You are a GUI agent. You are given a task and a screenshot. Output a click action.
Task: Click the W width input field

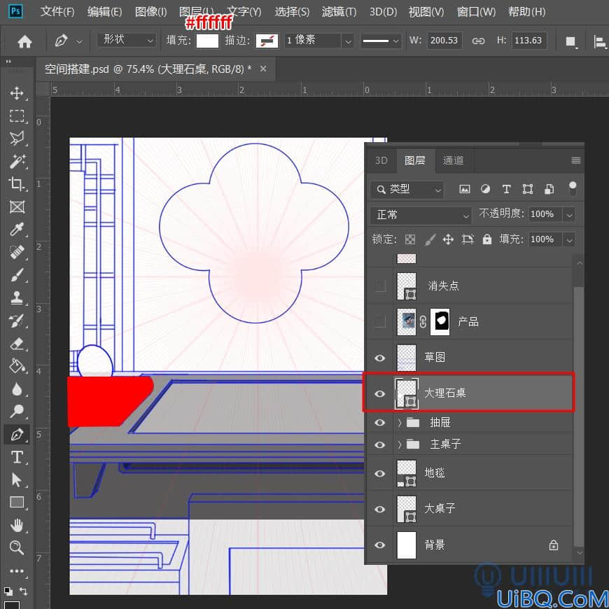[x=444, y=41]
